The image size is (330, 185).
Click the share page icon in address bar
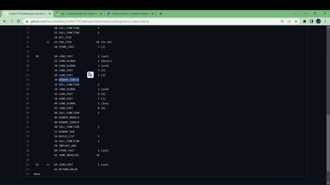coord(289,22)
